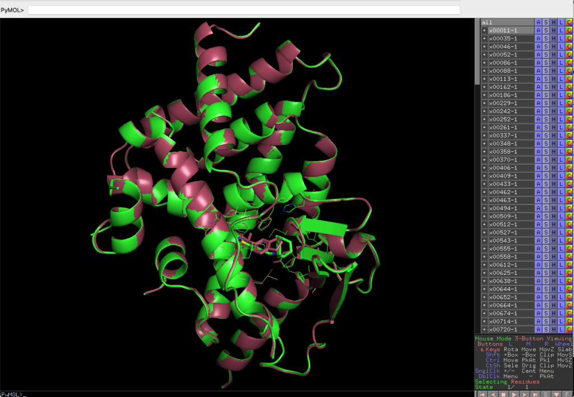The height and width of the screenshot is (397, 574).
Task: Expand the x00664-1 group with its plus
Action: 484,305
